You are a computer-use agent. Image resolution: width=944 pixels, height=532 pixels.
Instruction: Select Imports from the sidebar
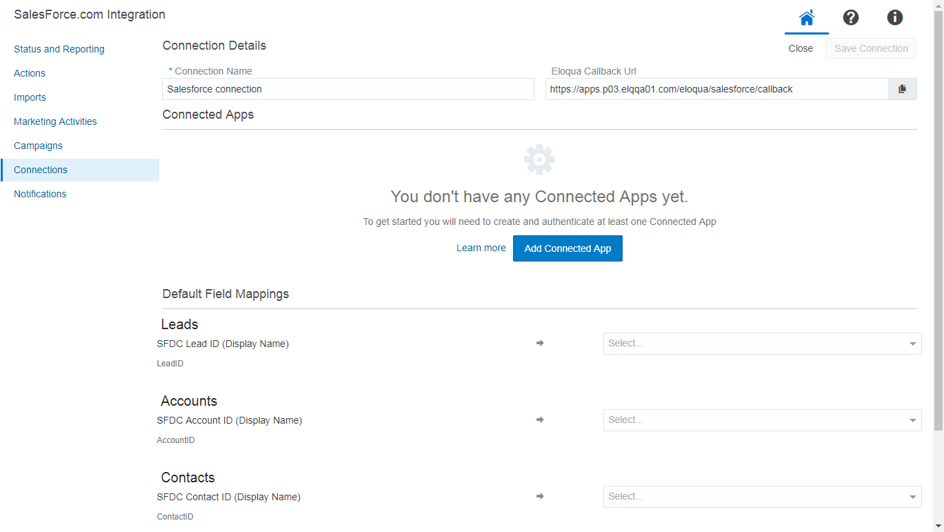(30, 97)
